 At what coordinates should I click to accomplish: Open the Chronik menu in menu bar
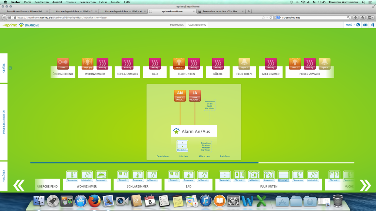click(x=71, y=2)
